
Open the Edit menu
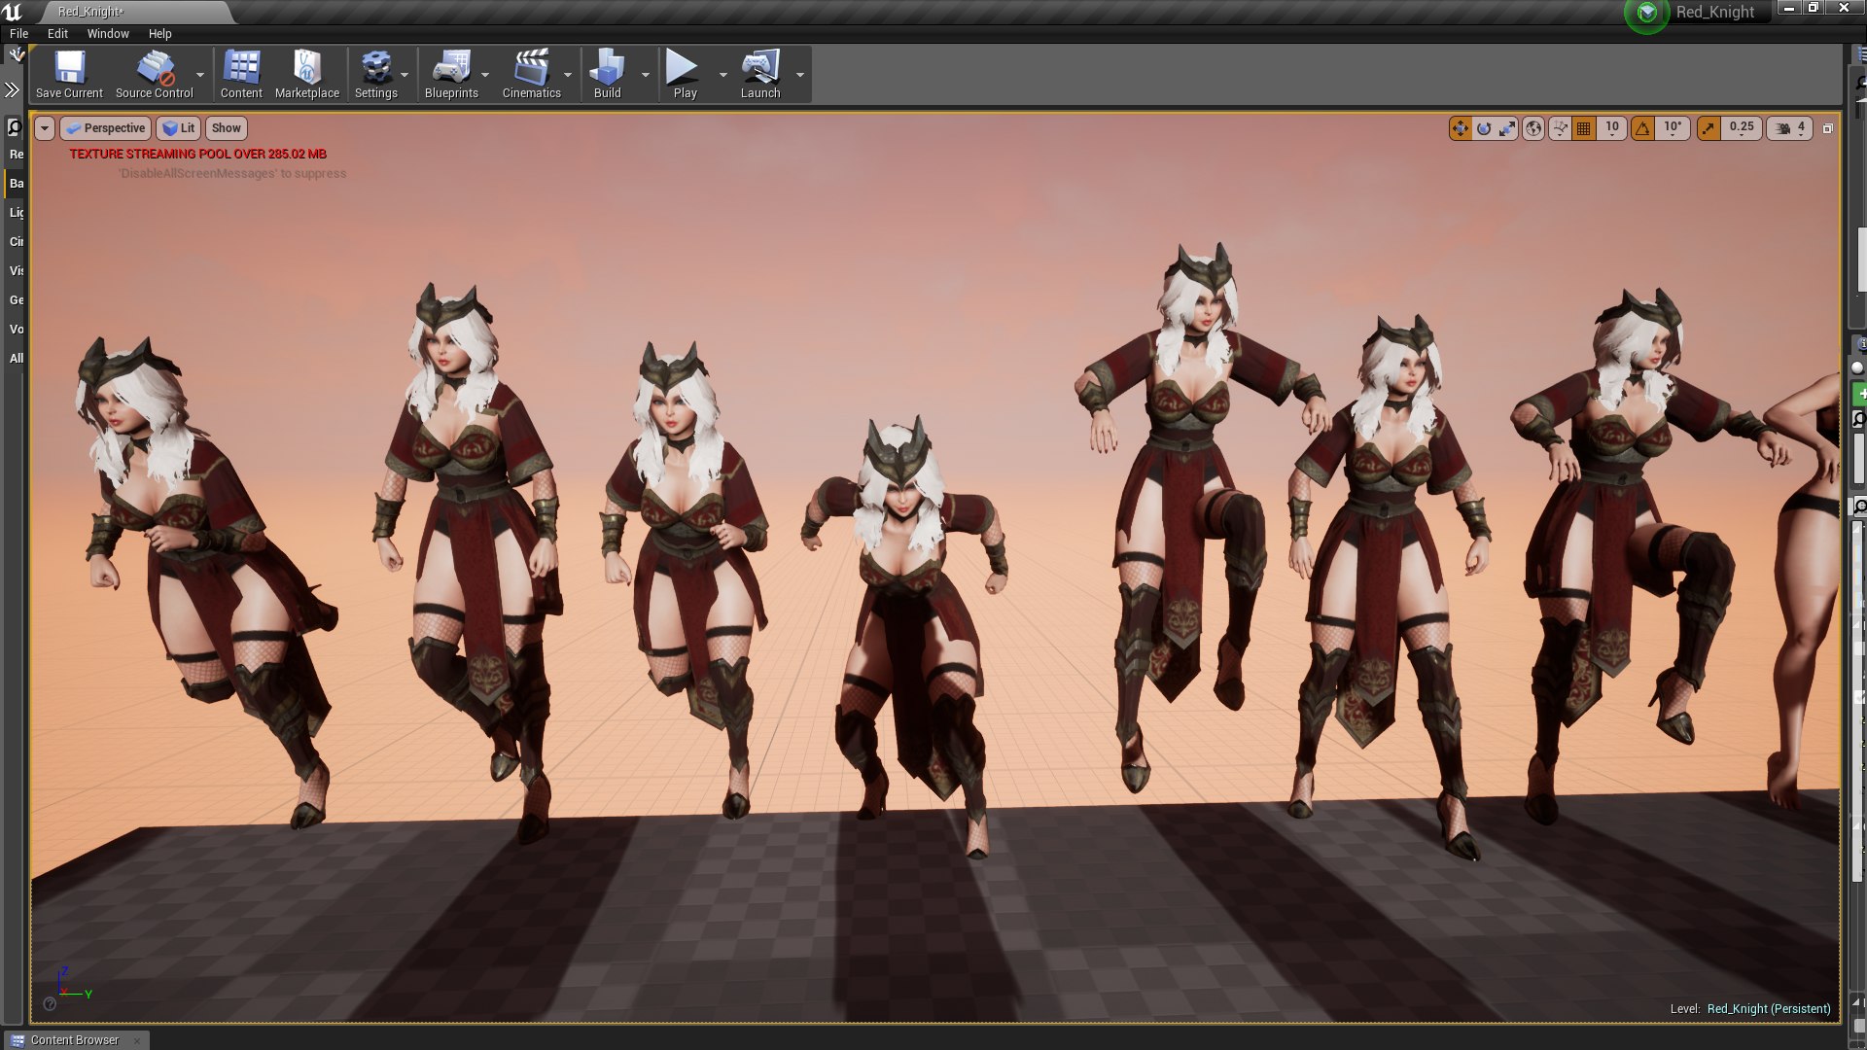click(57, 33)
